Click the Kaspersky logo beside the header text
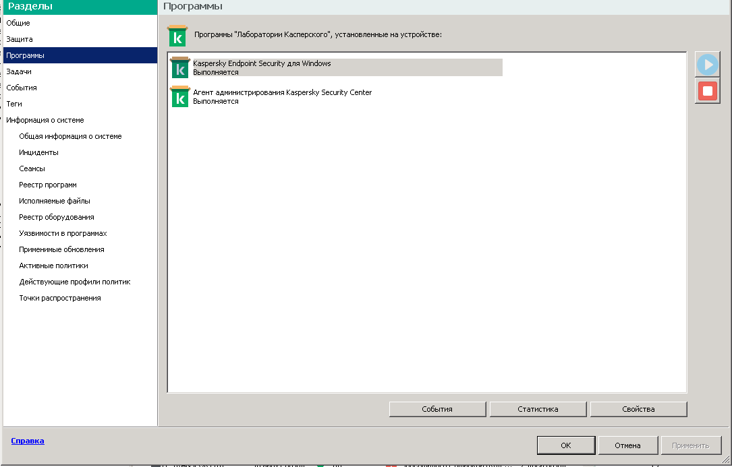Viewport: 732px width, 467px height. coord(177,36)
